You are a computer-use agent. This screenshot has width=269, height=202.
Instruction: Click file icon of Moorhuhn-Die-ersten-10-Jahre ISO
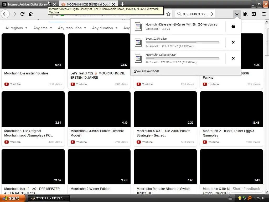(138, 27)
